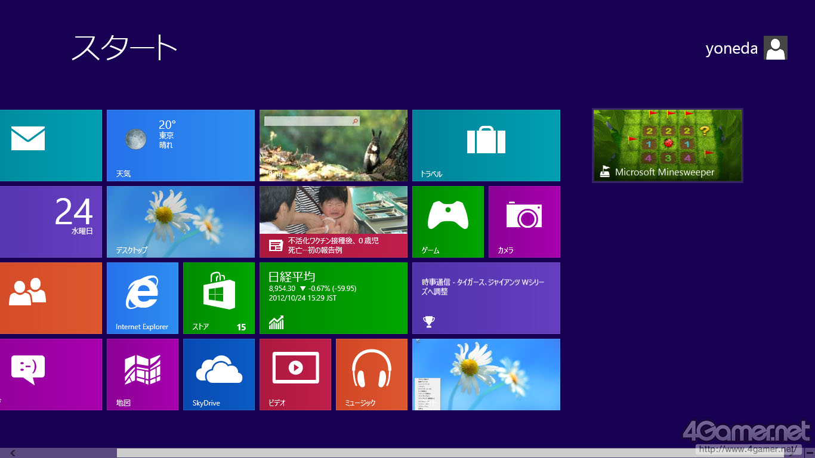This screenshot has height=458, width=815.
Task: Click the スタート heading text
Action: pos(125,47)
